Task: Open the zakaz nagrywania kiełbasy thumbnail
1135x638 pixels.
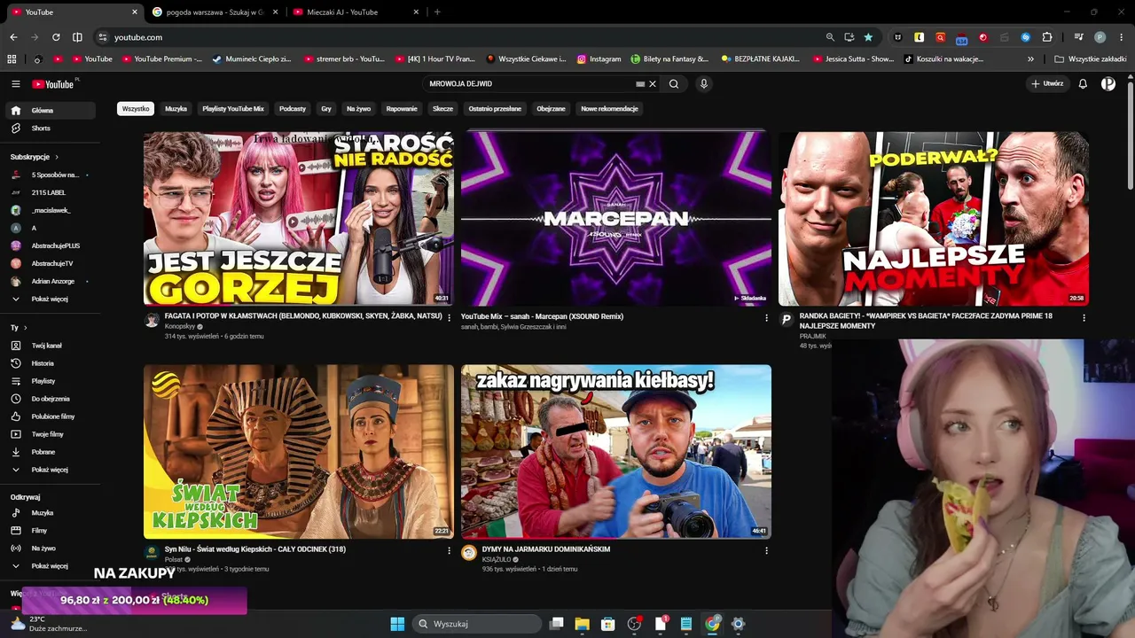Action: (616, 452)
